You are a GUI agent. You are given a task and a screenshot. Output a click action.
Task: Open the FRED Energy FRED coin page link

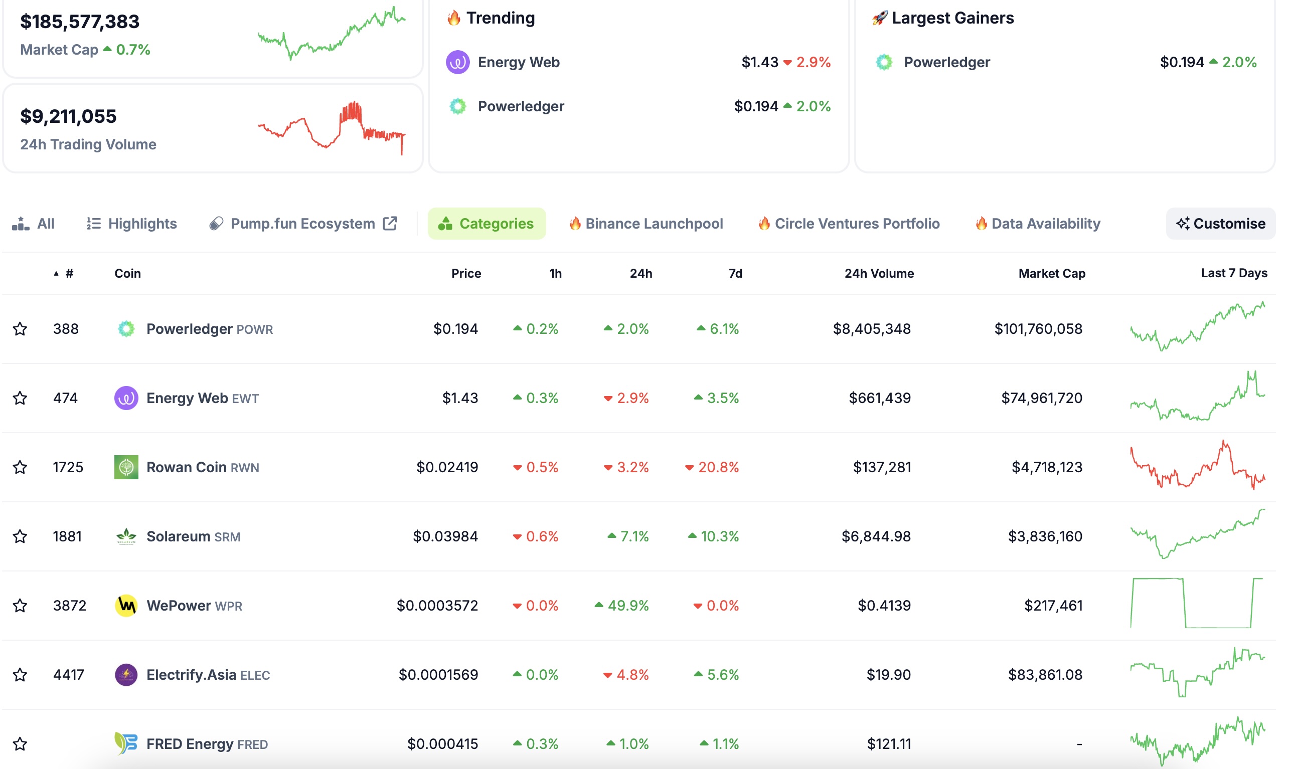[x=207, y=743]
